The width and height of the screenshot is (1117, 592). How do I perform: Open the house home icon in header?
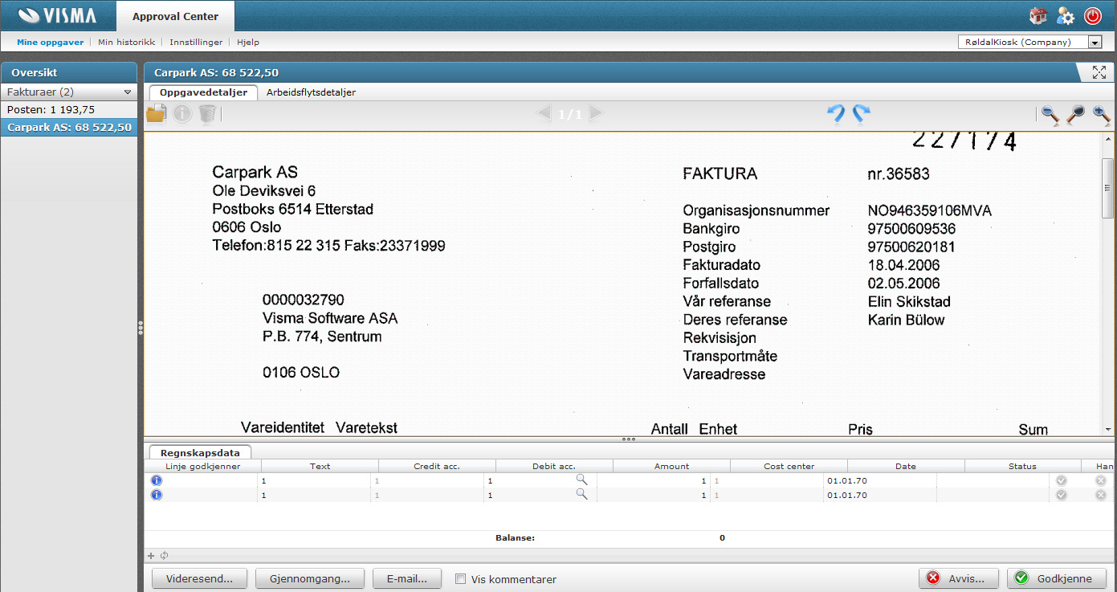point(1038,15)
